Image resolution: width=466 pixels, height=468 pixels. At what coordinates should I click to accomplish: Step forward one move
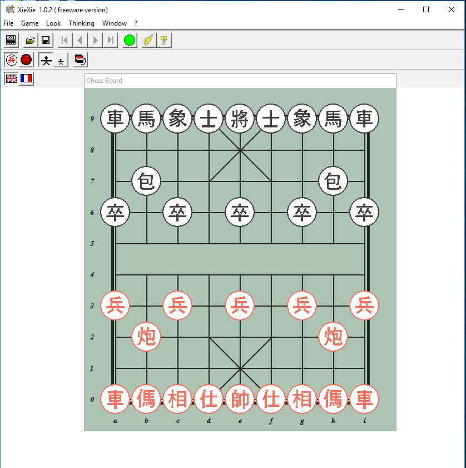[96, 40]
